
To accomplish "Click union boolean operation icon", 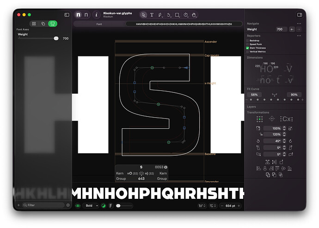I will pos(268,175).
